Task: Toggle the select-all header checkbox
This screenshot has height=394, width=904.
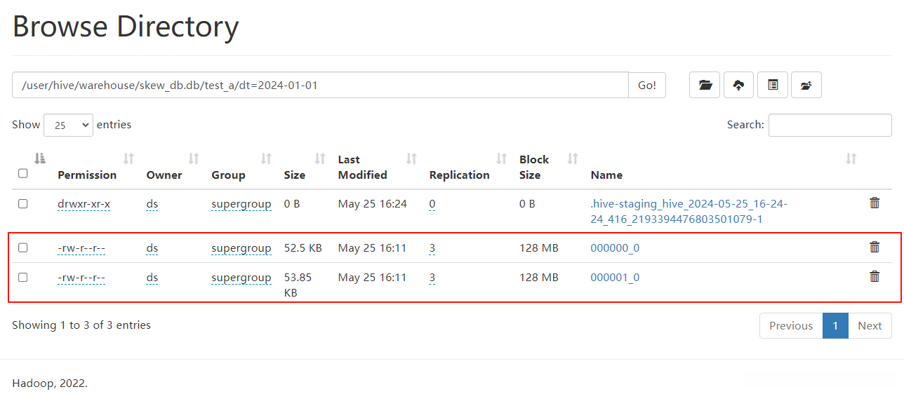Action: click(23, 174)
